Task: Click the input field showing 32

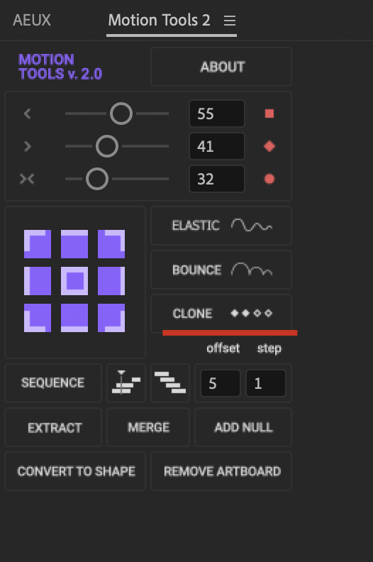Action: click(x=217, y=179)
